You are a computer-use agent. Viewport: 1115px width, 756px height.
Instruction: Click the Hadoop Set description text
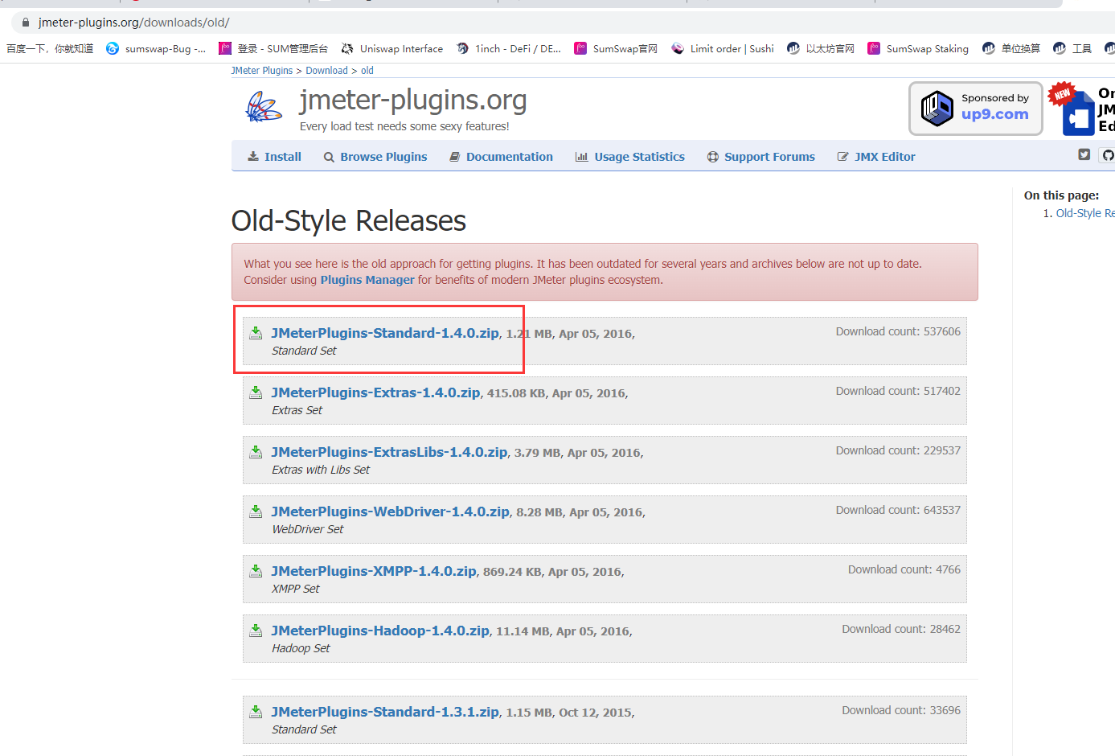[x=301, y=648]
